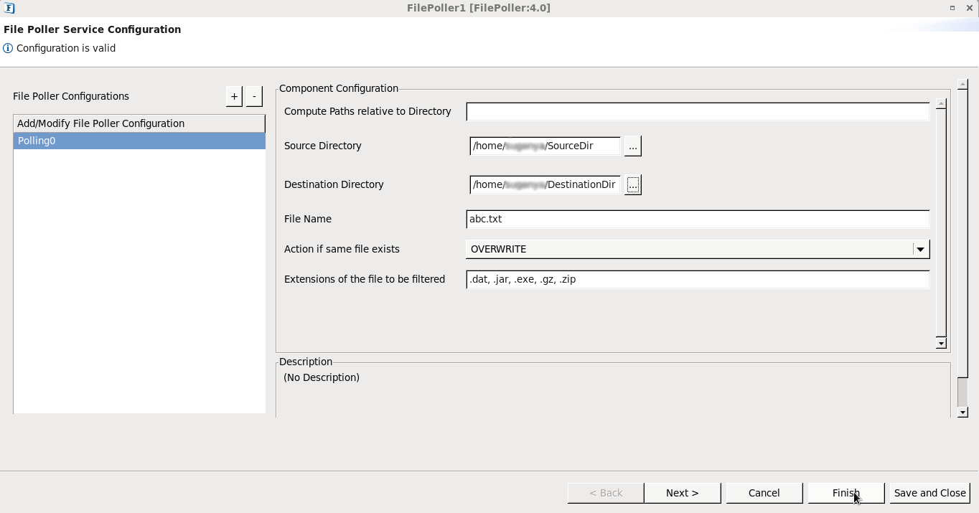Image resolution: width=979 pixels, height=513 pixels.
Task: Click the Extensions of the file to be filtered label
Action: pos(365,280)
